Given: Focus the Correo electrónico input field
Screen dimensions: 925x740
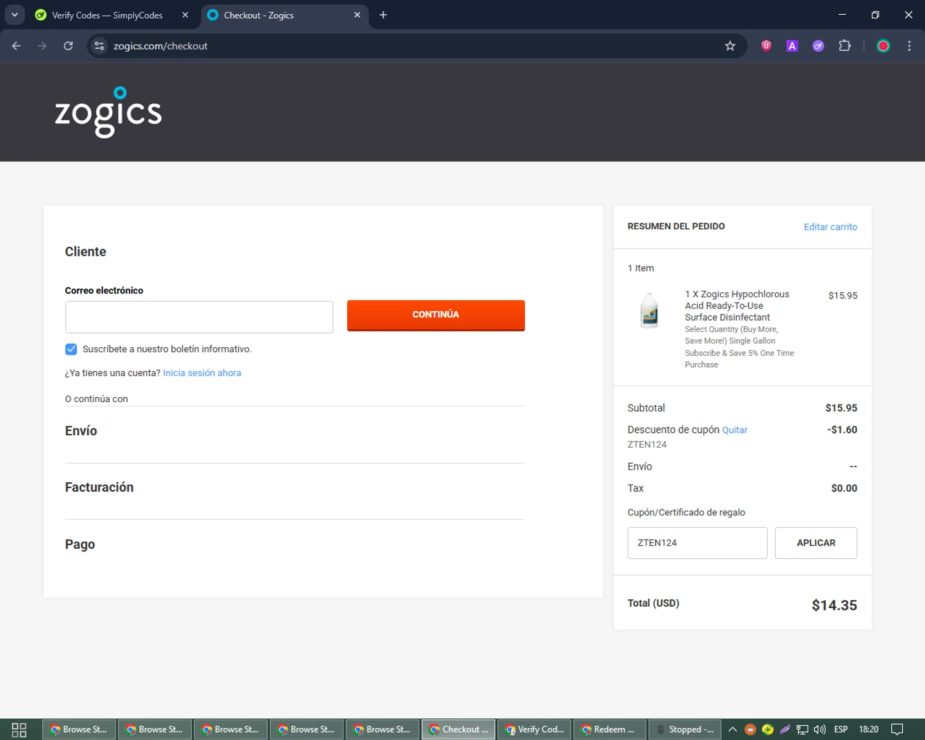Looking at the screenshot, I should pos(199,317).
